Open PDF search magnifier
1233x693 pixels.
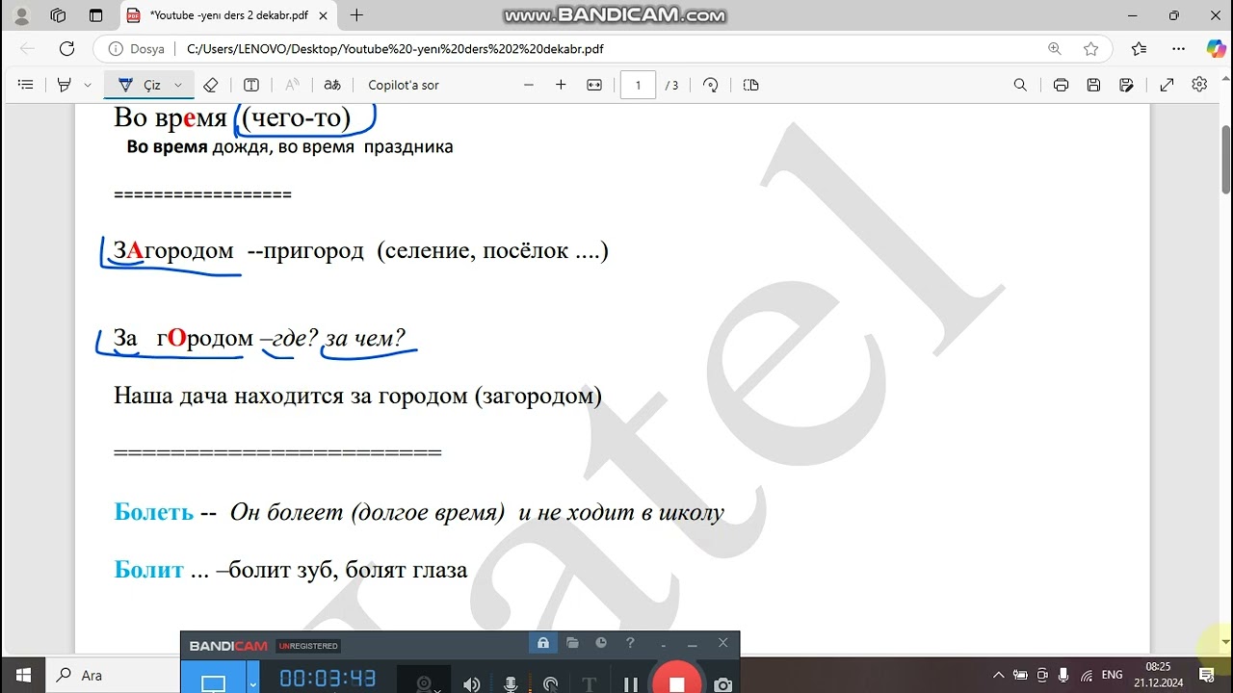(x=1020, y=85)
